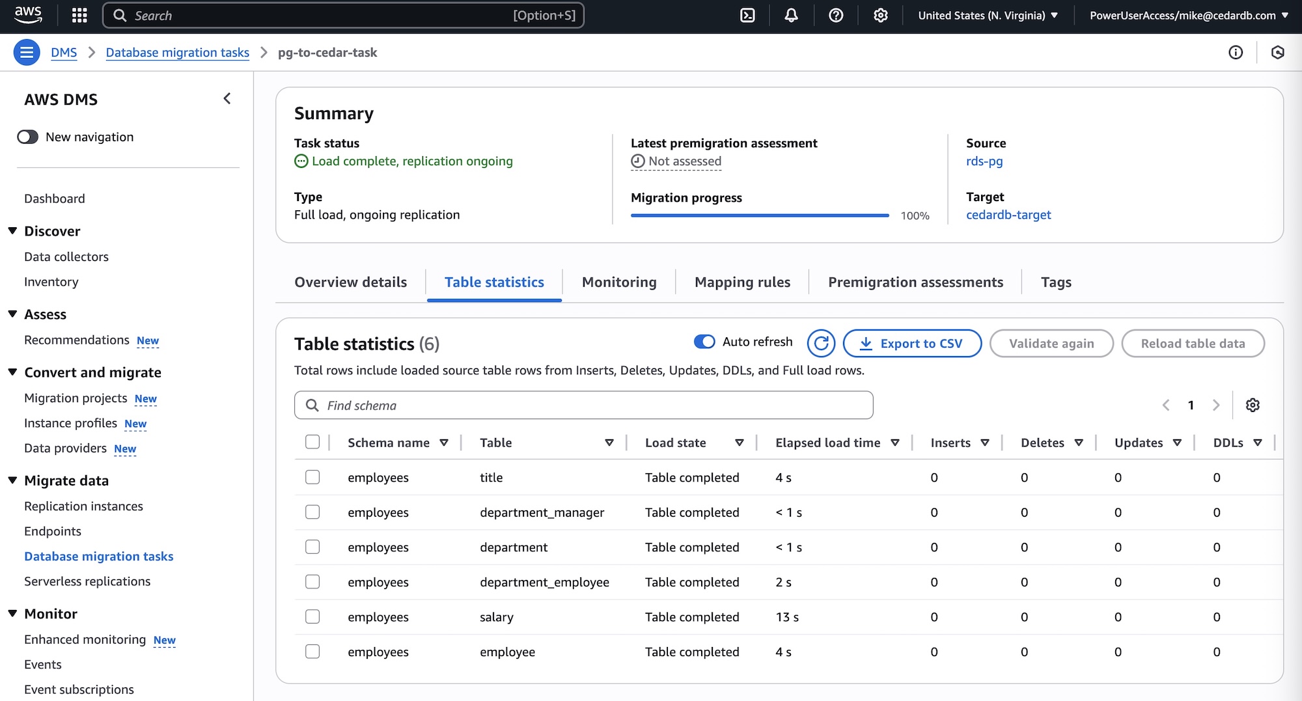Open the Load state column filter
This screenshot has width=1302, height=701.
pos(739,443)
